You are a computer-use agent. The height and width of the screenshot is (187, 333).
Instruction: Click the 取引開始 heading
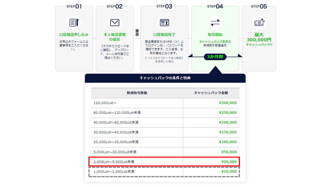[x=215, y=35]
